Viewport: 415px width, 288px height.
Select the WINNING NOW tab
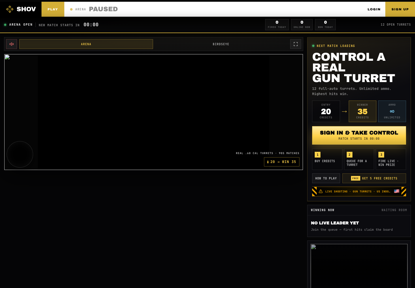pyautogui.click(x=322, y=210)
